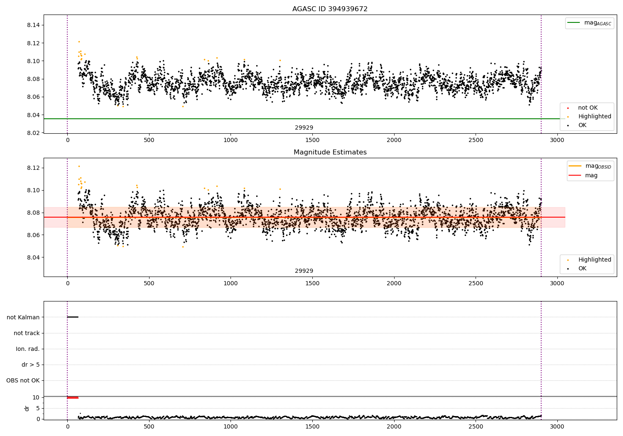
Task: Click the dr tick label 5
Action: click(38, 408)
